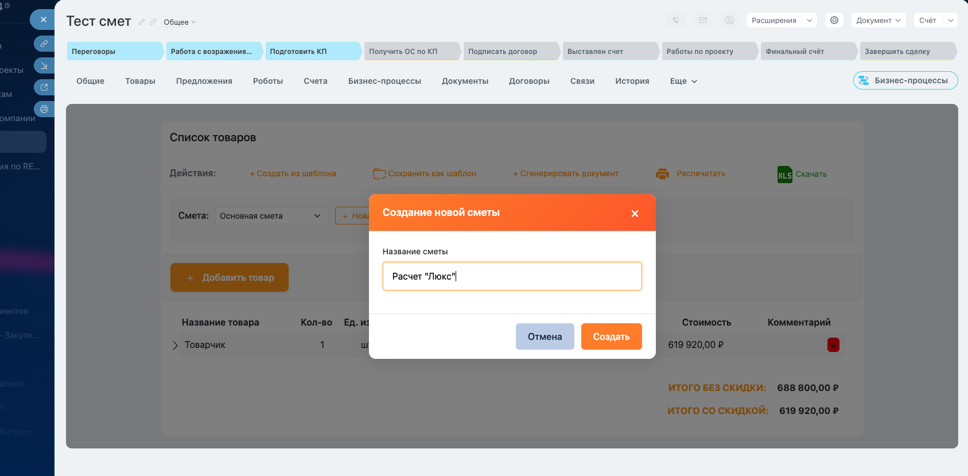Select the Завершить сделку stage
The image size is (968, 476).
(x=909, y=51)
